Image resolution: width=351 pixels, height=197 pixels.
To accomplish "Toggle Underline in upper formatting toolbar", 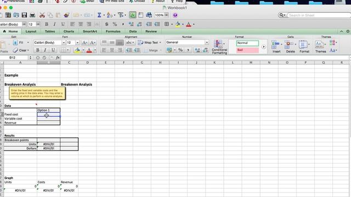I will tap(63, 24).
